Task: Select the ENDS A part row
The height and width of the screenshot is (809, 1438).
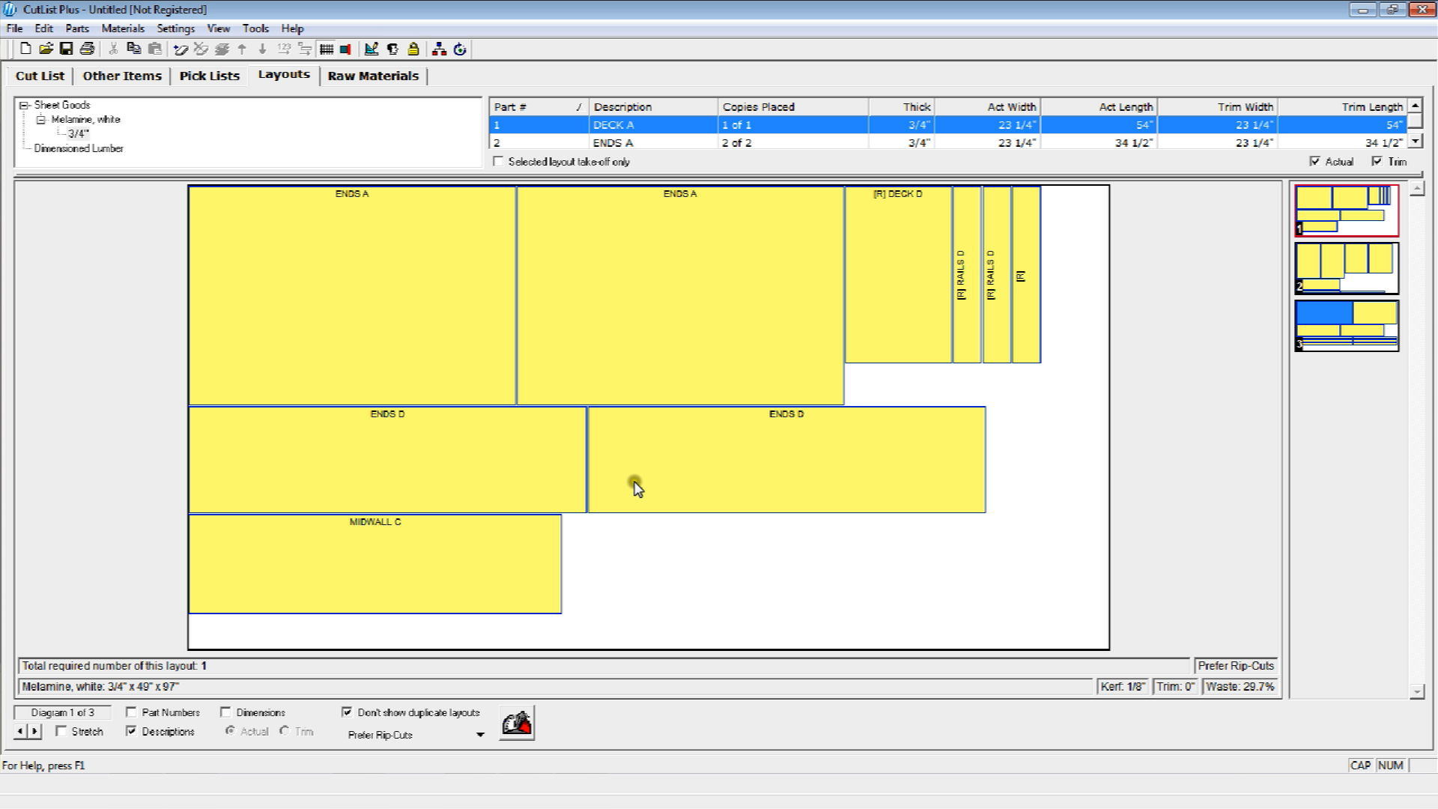Action: (x=613, y=142)
